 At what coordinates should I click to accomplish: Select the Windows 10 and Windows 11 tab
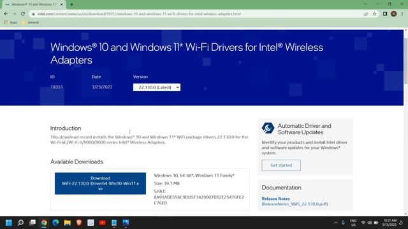click(x=34, y=4)
